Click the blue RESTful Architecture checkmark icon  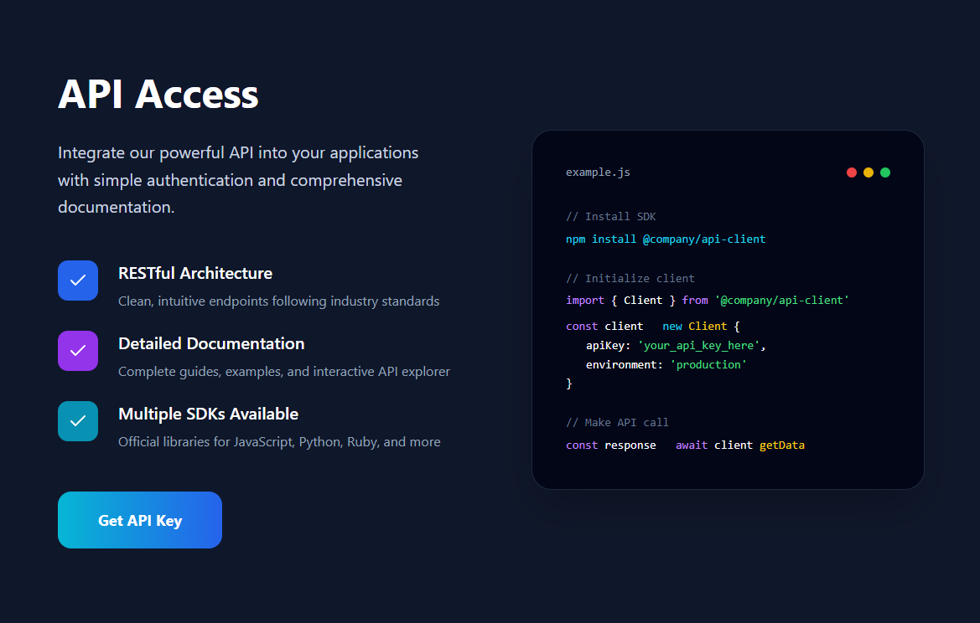[78, 281]
